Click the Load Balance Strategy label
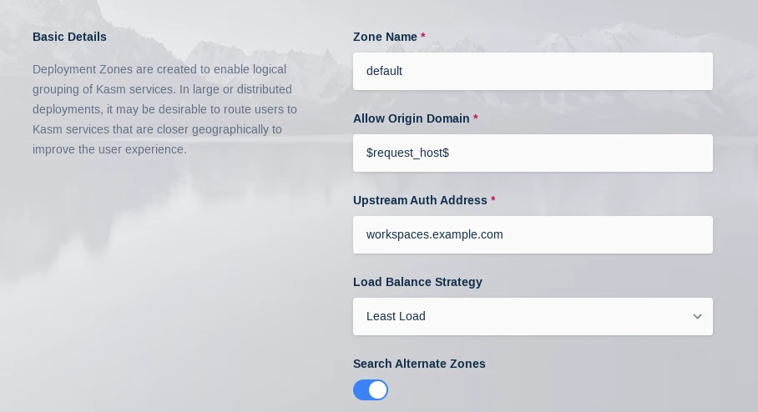Viewport: 758px width, 412px height. (x=417, y=282)
